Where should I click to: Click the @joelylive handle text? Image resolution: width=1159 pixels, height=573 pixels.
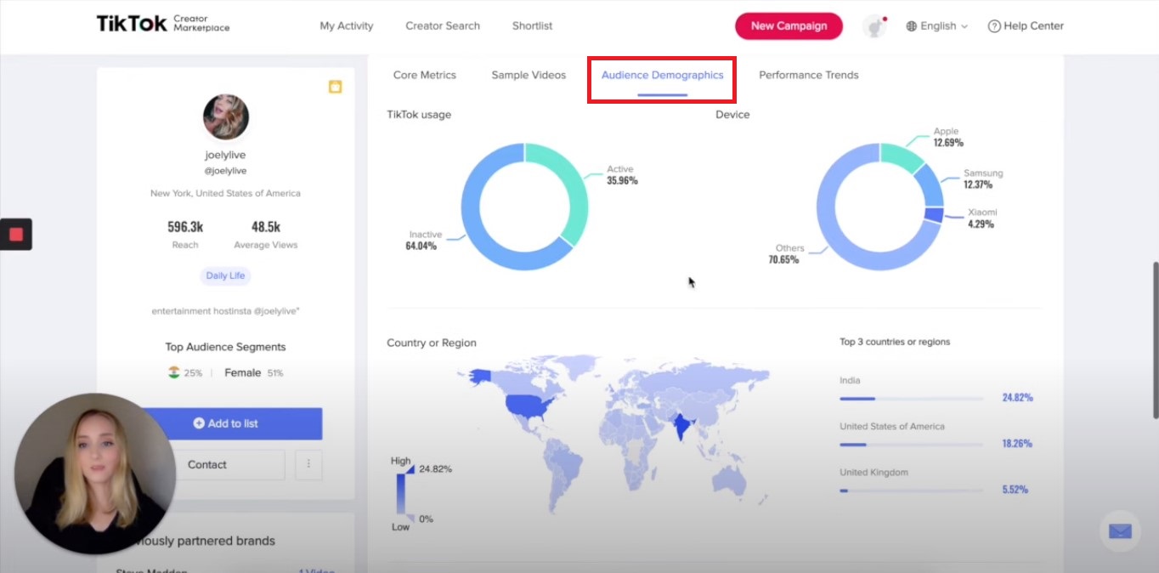(x=226, y=171)
